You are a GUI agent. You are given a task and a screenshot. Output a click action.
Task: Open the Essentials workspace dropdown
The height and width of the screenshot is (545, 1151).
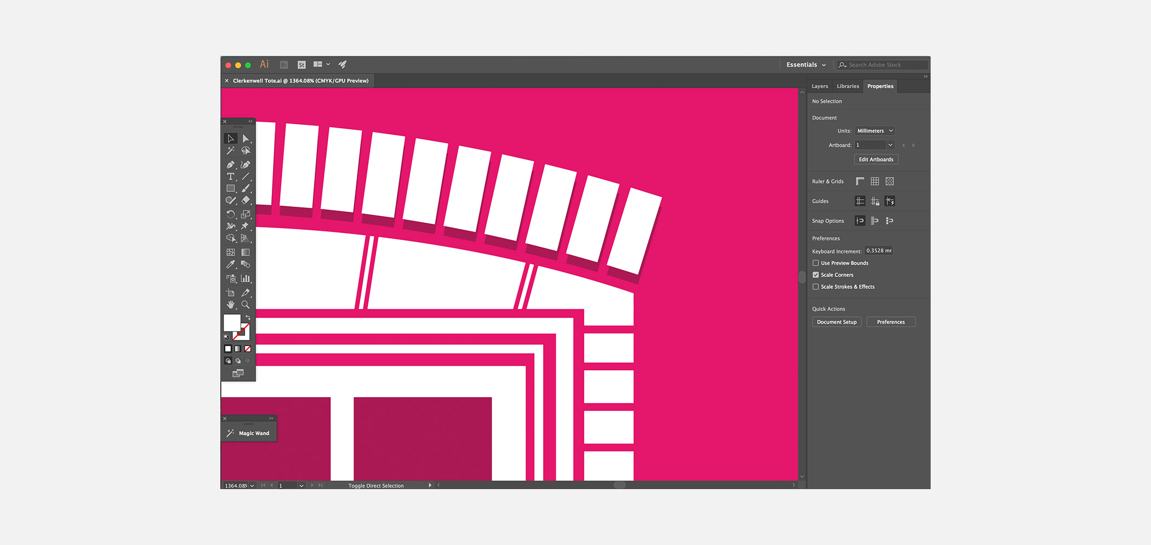806,65
